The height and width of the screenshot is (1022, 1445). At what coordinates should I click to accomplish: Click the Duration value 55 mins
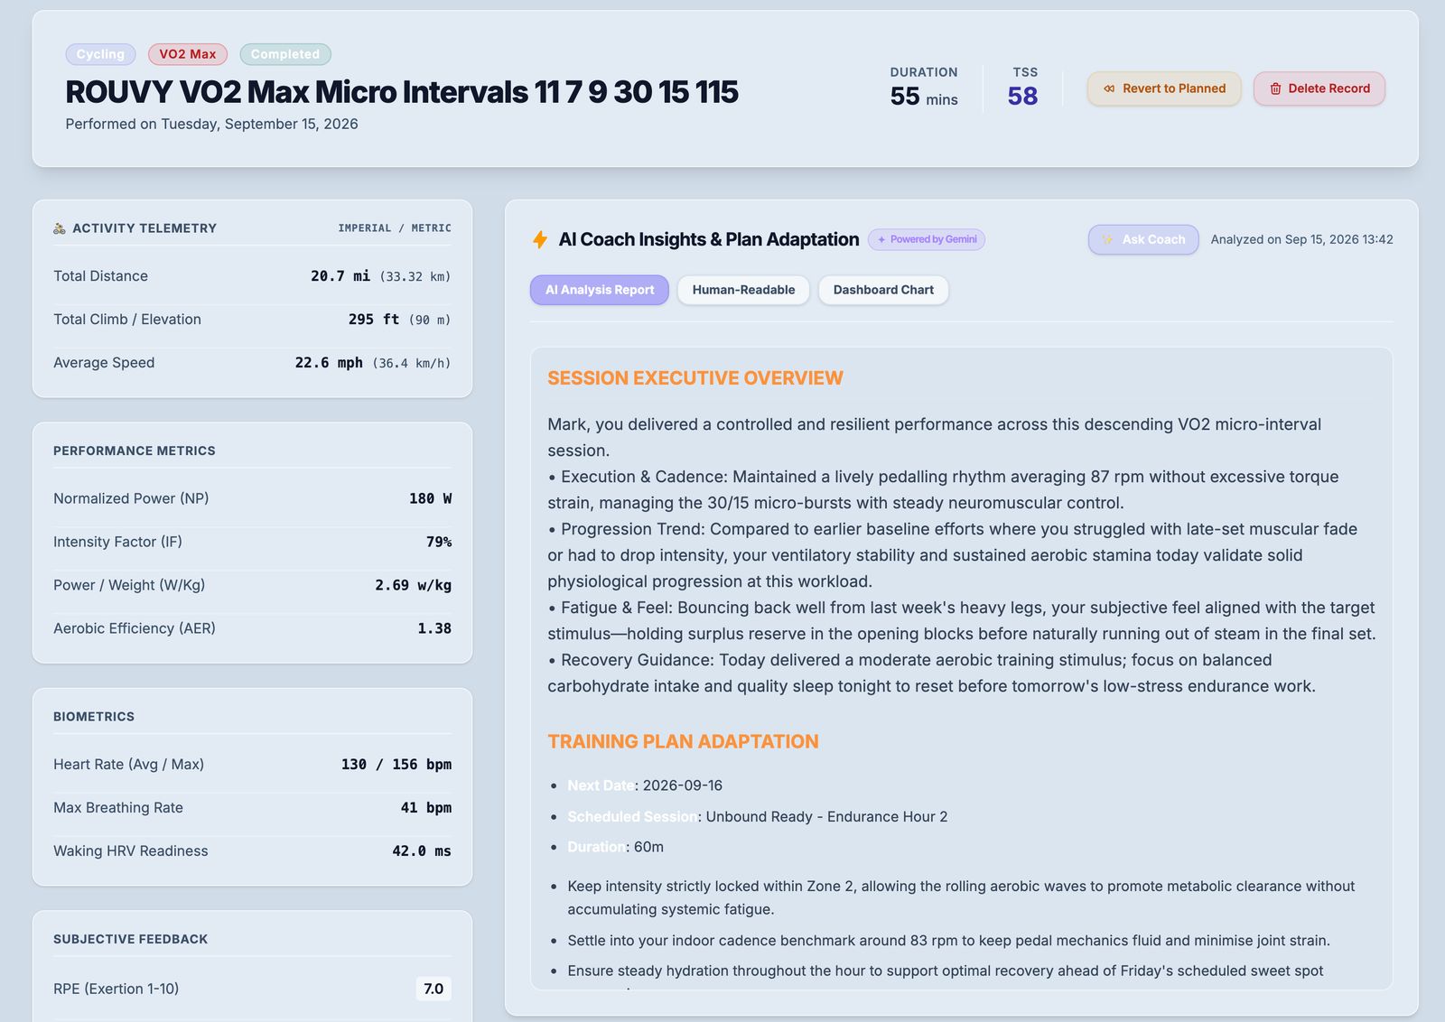click(924, 97)
